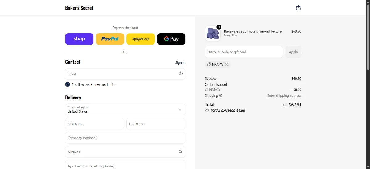Open the Baker's Secret store logo
The width and height of the screenshot is (370, 169).
(79, 8)
